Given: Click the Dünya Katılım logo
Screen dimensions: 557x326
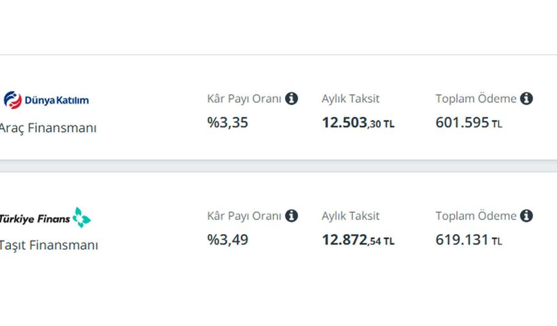Looking at the screenshot, I should click(46, 100).
